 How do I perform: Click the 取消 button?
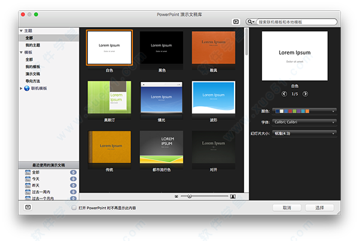pyautogui.click(x=287, y=208)
